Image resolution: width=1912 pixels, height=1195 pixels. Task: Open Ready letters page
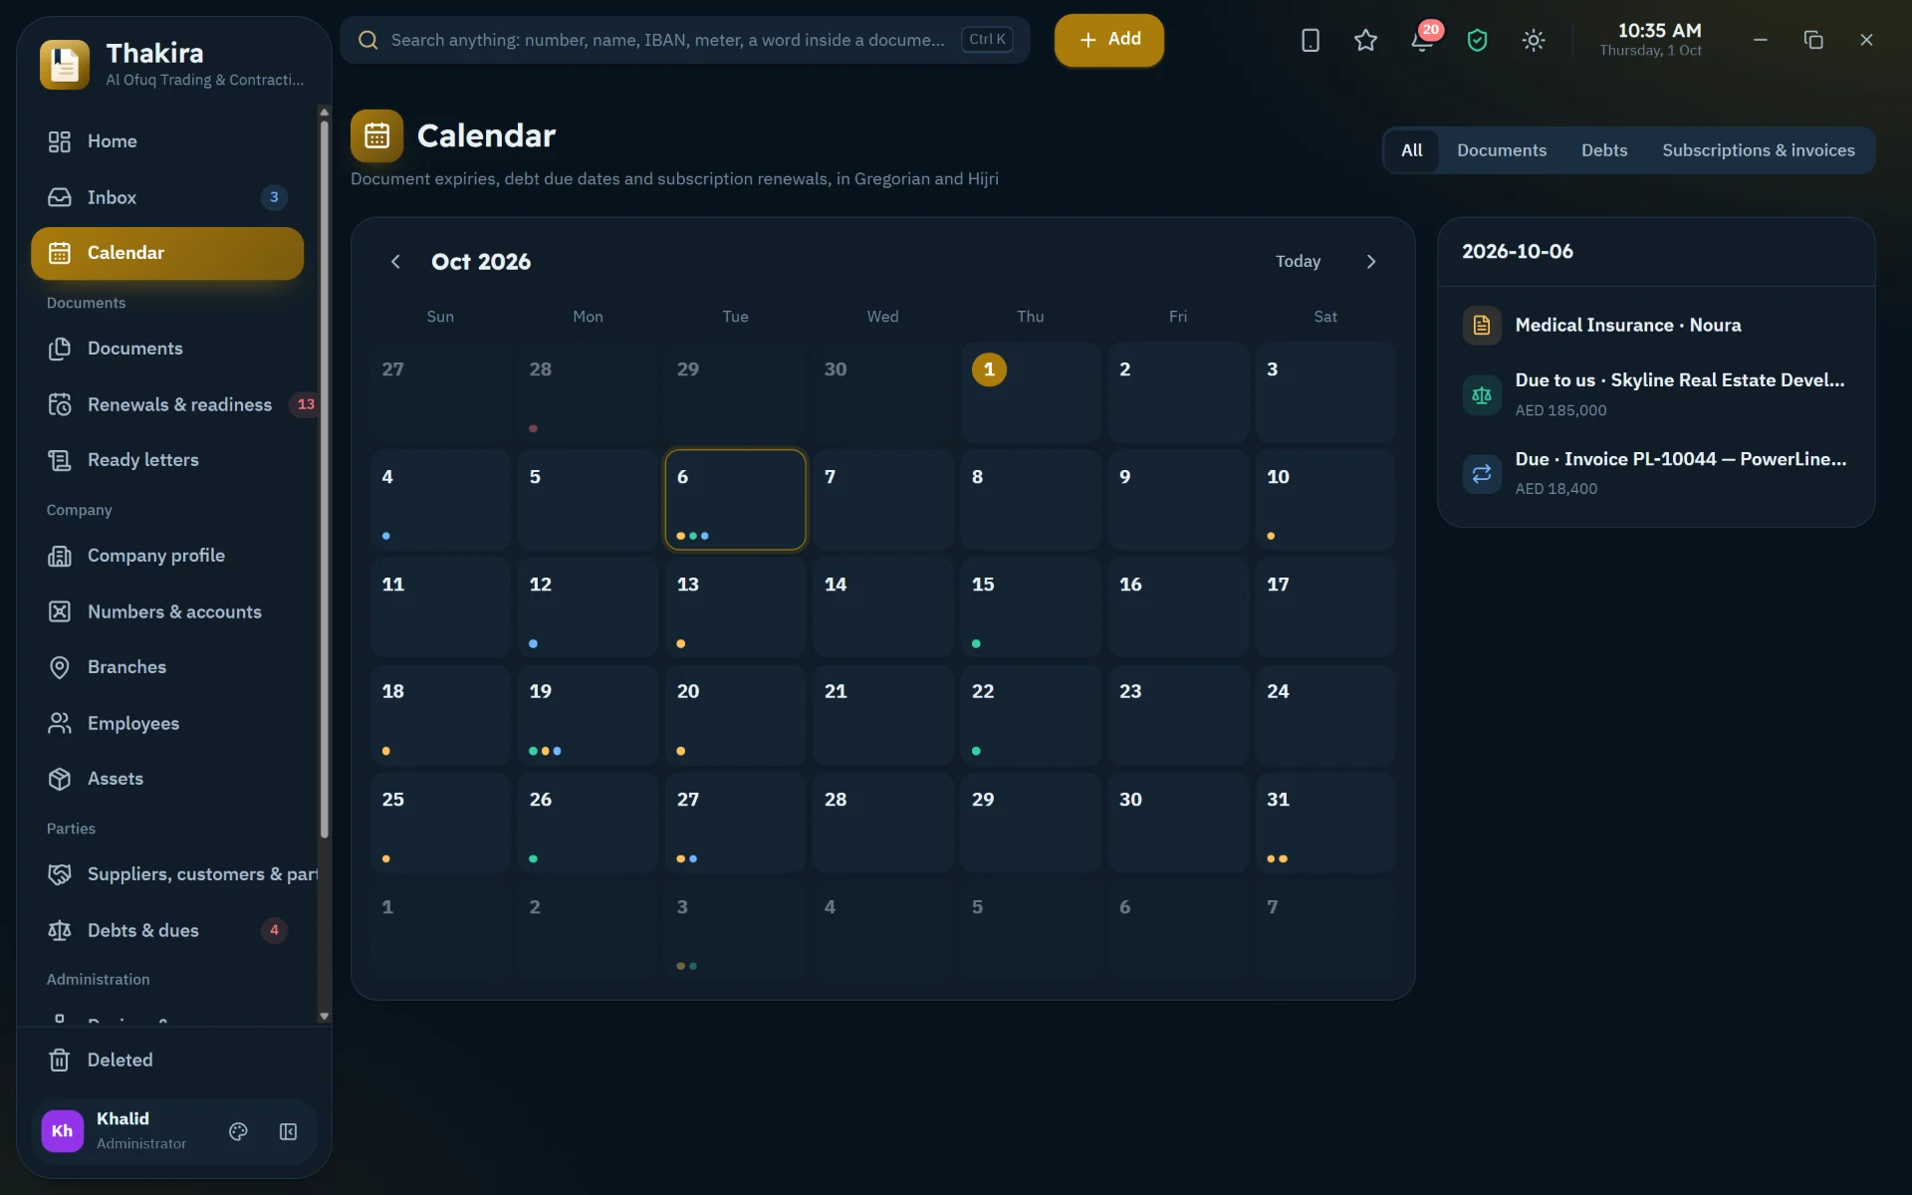167,460
